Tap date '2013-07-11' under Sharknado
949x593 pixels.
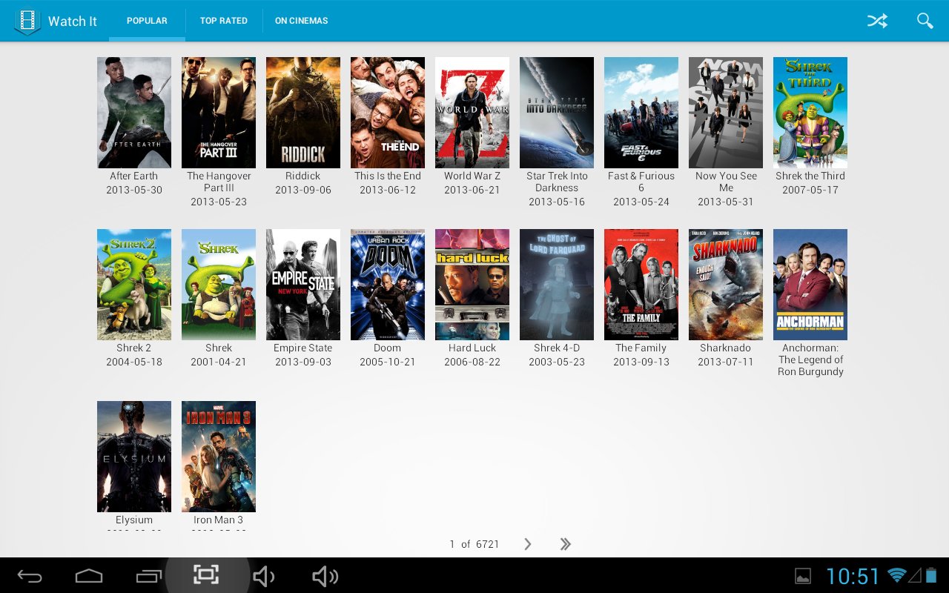(x=726, y=362)
